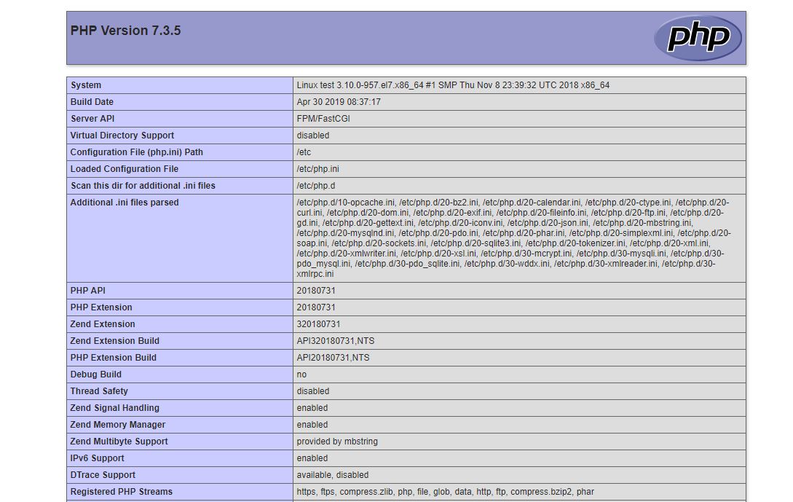This screenshot has height=502, width=793.
Task: Select the /etc/php.ini loaded configuration path
Action: click(315, 169)
